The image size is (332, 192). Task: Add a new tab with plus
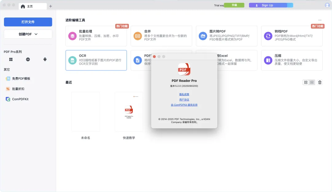point(50,6)
